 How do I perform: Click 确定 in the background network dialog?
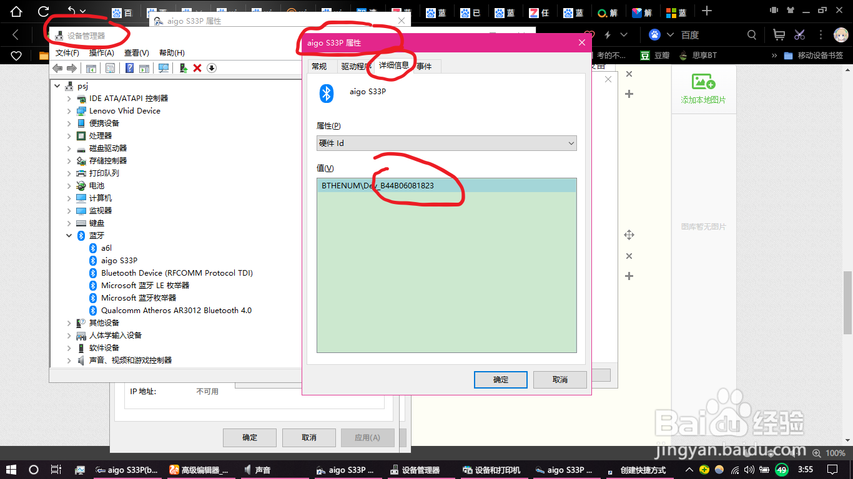coord(250,437)
